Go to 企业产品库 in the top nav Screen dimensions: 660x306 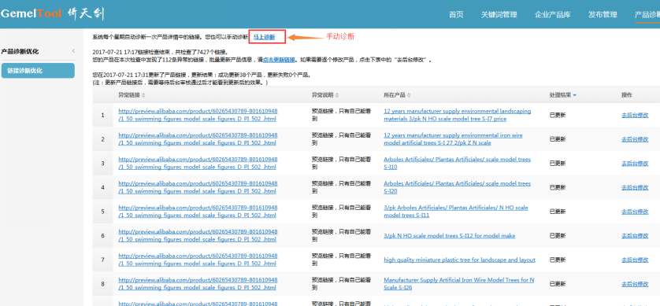point(552,15)
